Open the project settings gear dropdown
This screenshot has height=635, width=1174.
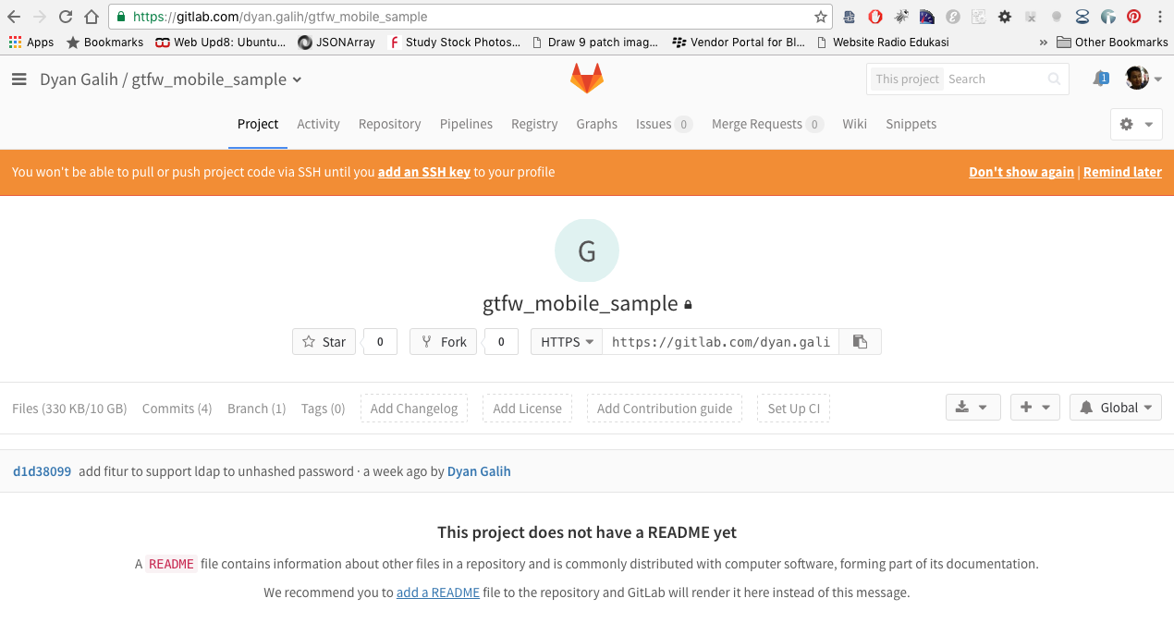coord(1135,124)
